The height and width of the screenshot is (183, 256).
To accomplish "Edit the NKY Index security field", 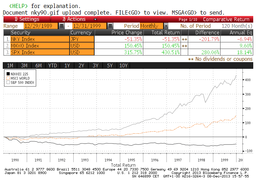I will pos(40,39).
